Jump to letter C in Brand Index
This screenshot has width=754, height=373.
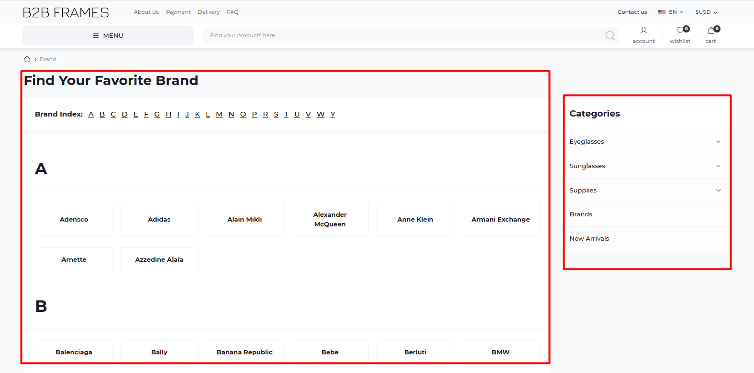point(113,114)
